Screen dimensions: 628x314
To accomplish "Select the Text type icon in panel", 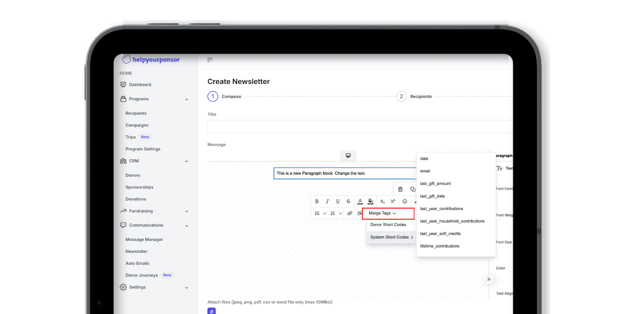I will click(500, 168).
